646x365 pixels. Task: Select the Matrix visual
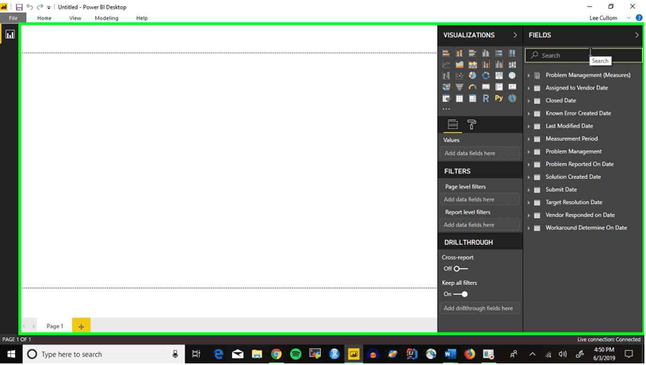(472, 98)
